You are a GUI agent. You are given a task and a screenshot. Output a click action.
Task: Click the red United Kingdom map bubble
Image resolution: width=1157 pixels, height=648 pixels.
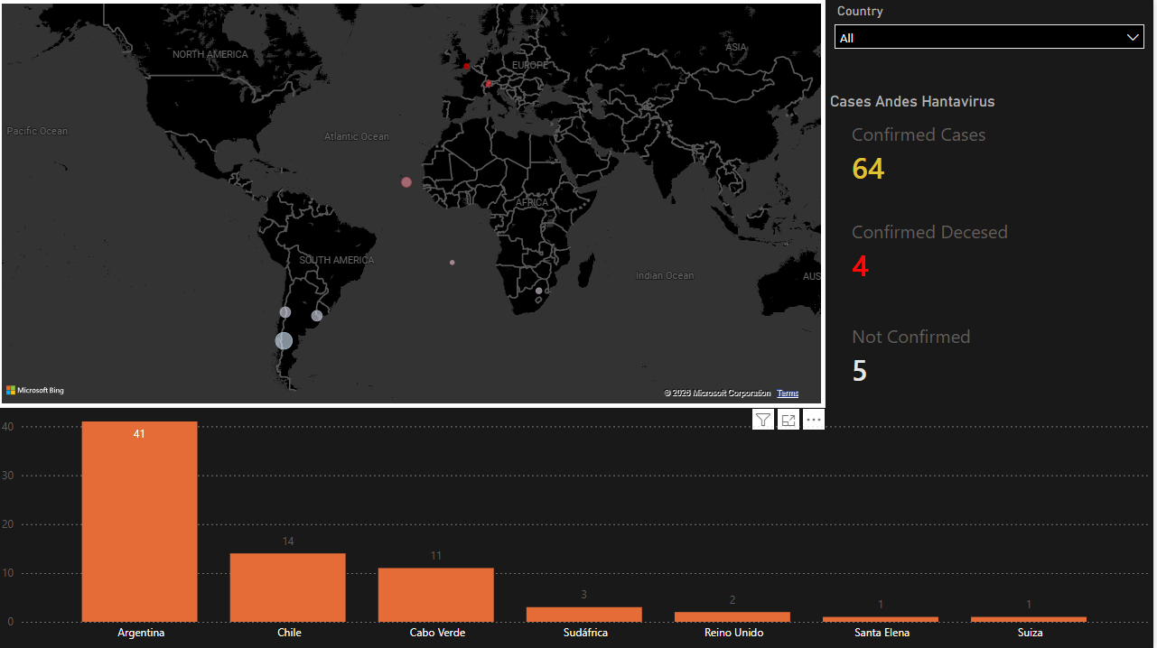click(467, 66)
